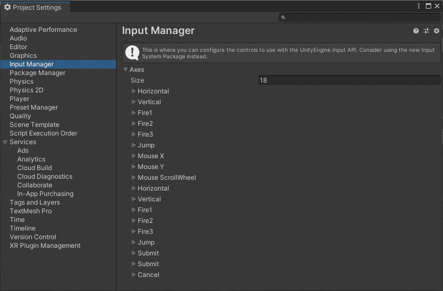The width and height of the screenshot is (443, 291).
Task: Select Tags and Layers category
Action: click(34, 202)
